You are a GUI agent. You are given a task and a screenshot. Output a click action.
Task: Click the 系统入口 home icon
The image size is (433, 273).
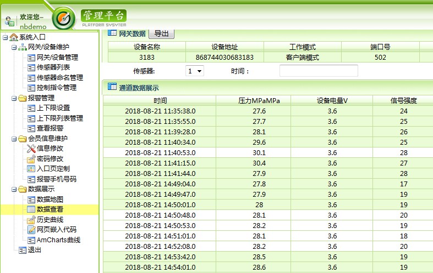(14, 37)
